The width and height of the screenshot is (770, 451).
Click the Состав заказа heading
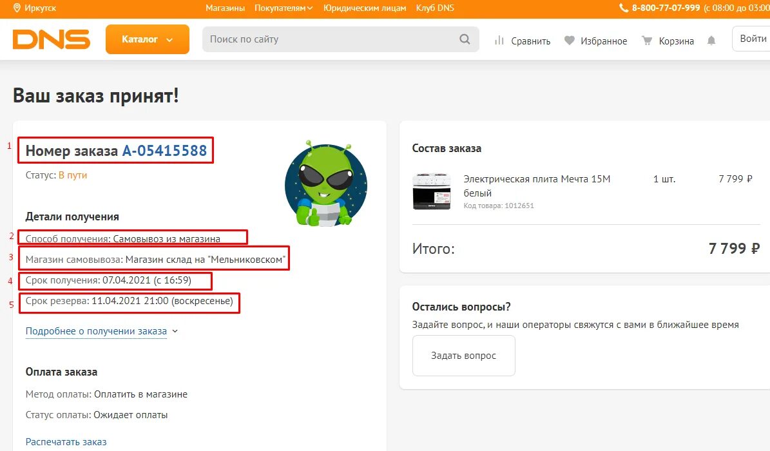(447, 148)
